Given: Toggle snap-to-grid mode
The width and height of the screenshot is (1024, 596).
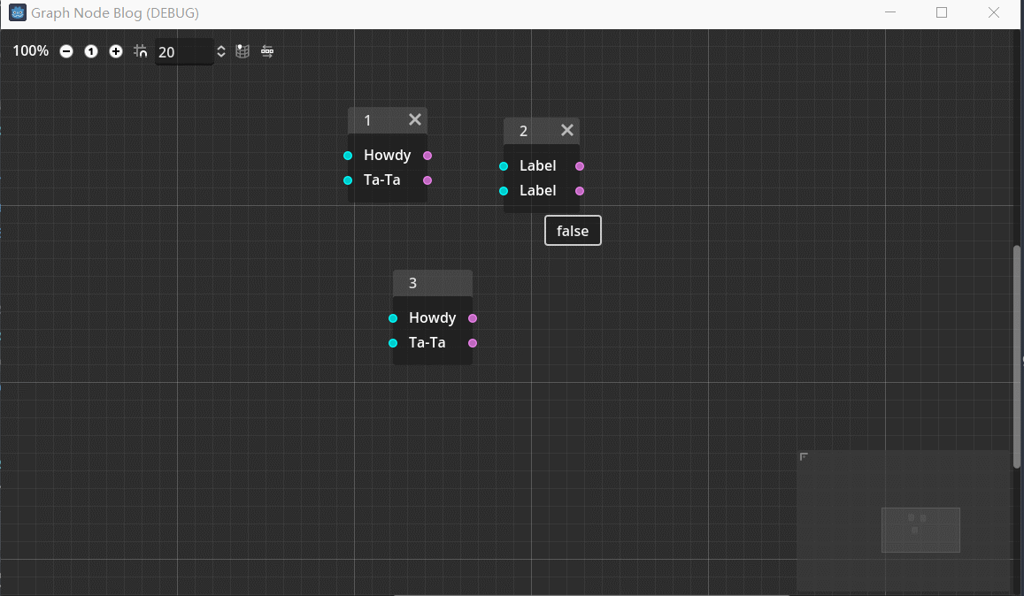Looking at the screenshot, I should (x=140, y=51).
